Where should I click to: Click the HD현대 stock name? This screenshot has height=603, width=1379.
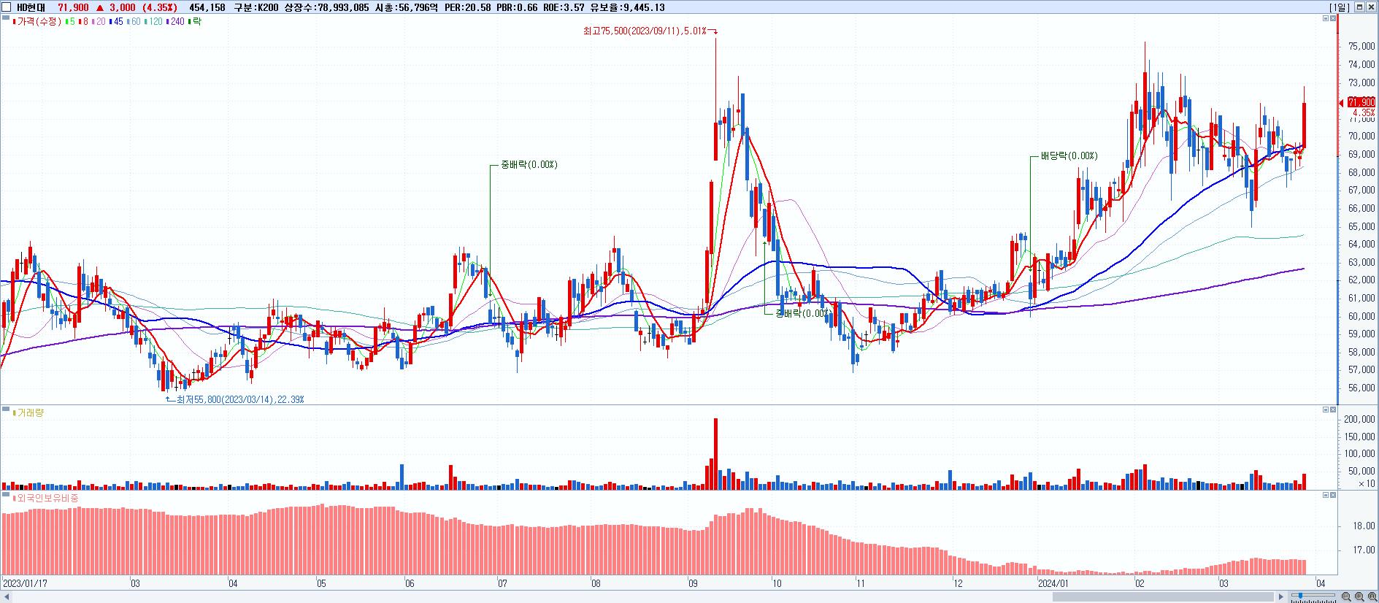[x=30, y=7]
